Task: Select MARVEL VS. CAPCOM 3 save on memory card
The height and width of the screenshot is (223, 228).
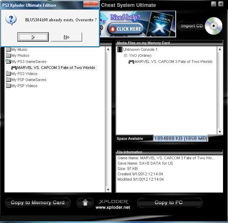Action: (x=173, y=62)
